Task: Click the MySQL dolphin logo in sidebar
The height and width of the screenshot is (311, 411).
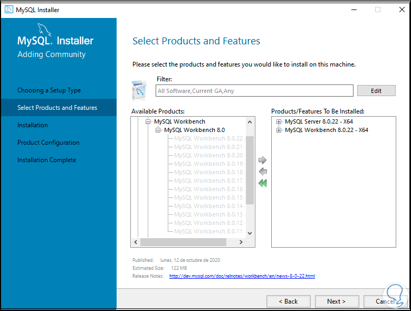Action: 44,30
